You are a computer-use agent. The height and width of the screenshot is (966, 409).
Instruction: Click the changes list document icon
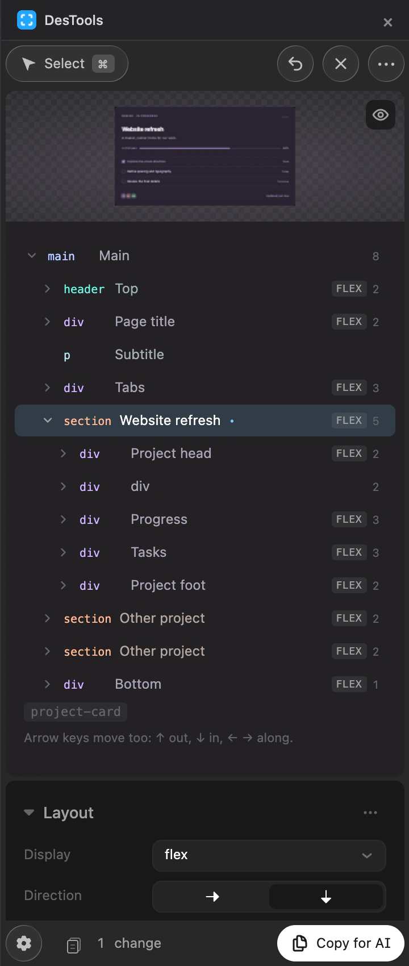pos(74,944)
